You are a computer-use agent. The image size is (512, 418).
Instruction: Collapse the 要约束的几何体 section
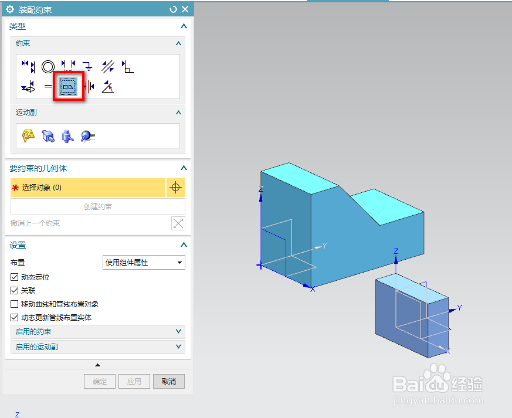pyautogui.click(x=184, y=168)
